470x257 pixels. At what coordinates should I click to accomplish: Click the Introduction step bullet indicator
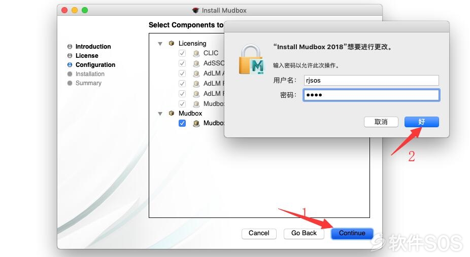point(70,46)
